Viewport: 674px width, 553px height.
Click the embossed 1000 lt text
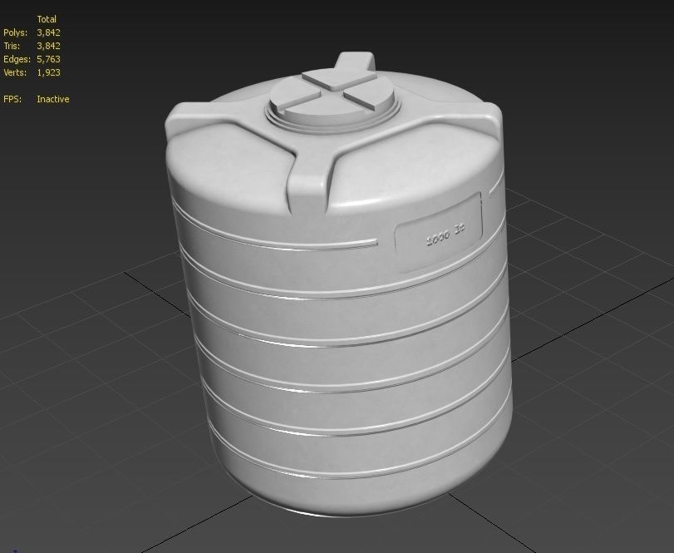tap(443, 235)
